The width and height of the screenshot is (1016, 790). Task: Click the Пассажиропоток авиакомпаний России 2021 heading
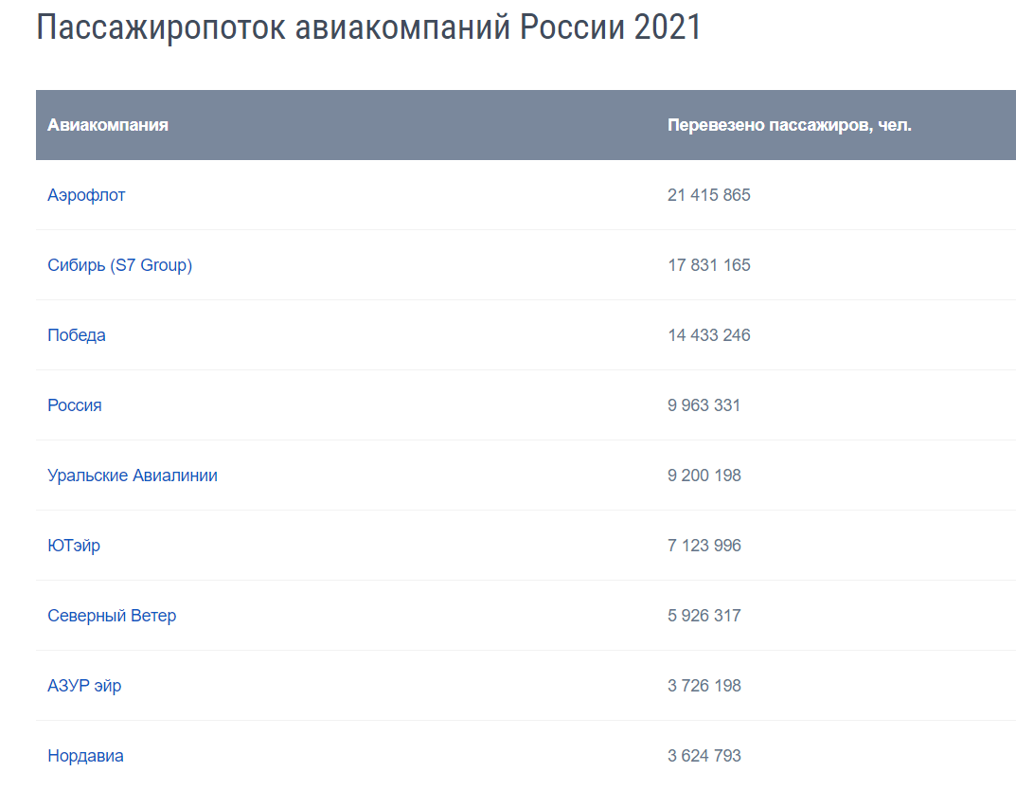coord(368,27)
